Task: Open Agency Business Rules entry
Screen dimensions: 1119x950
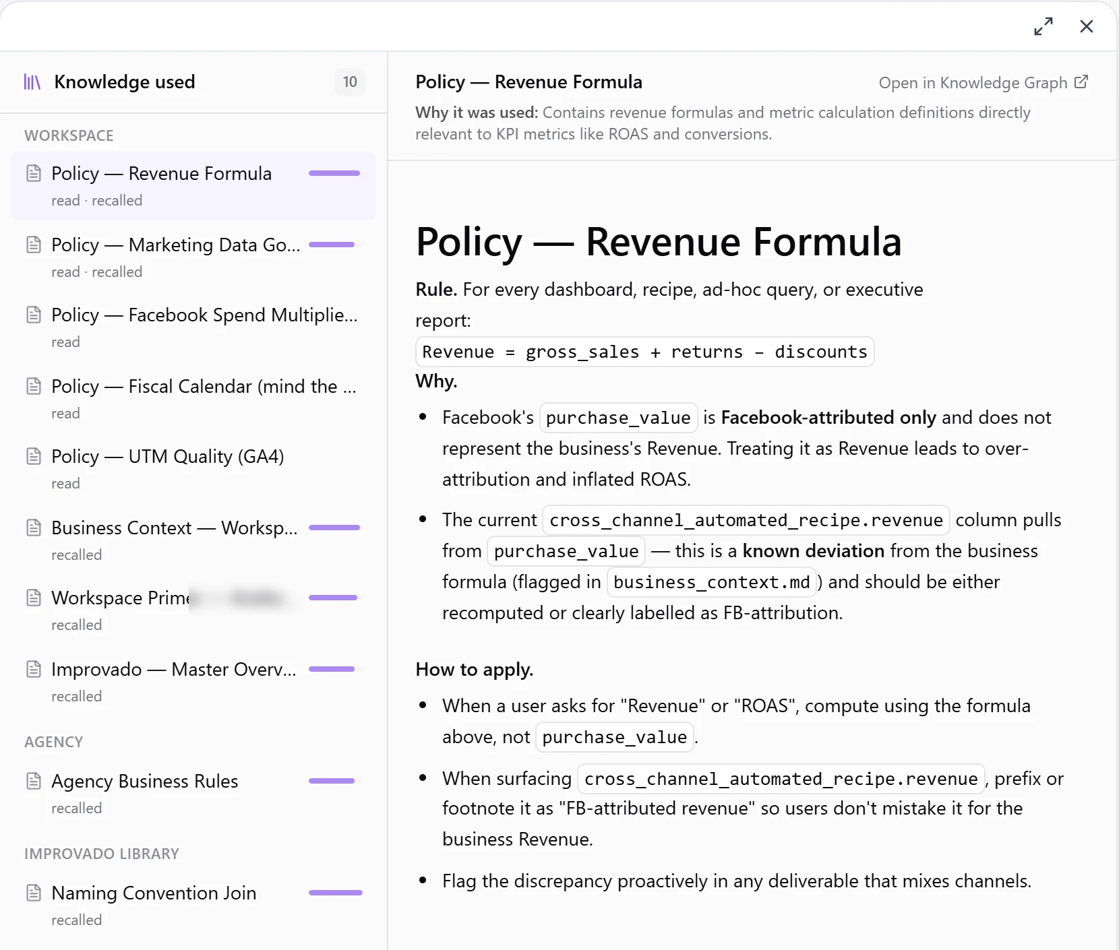Action: click(x=193, y=794)
